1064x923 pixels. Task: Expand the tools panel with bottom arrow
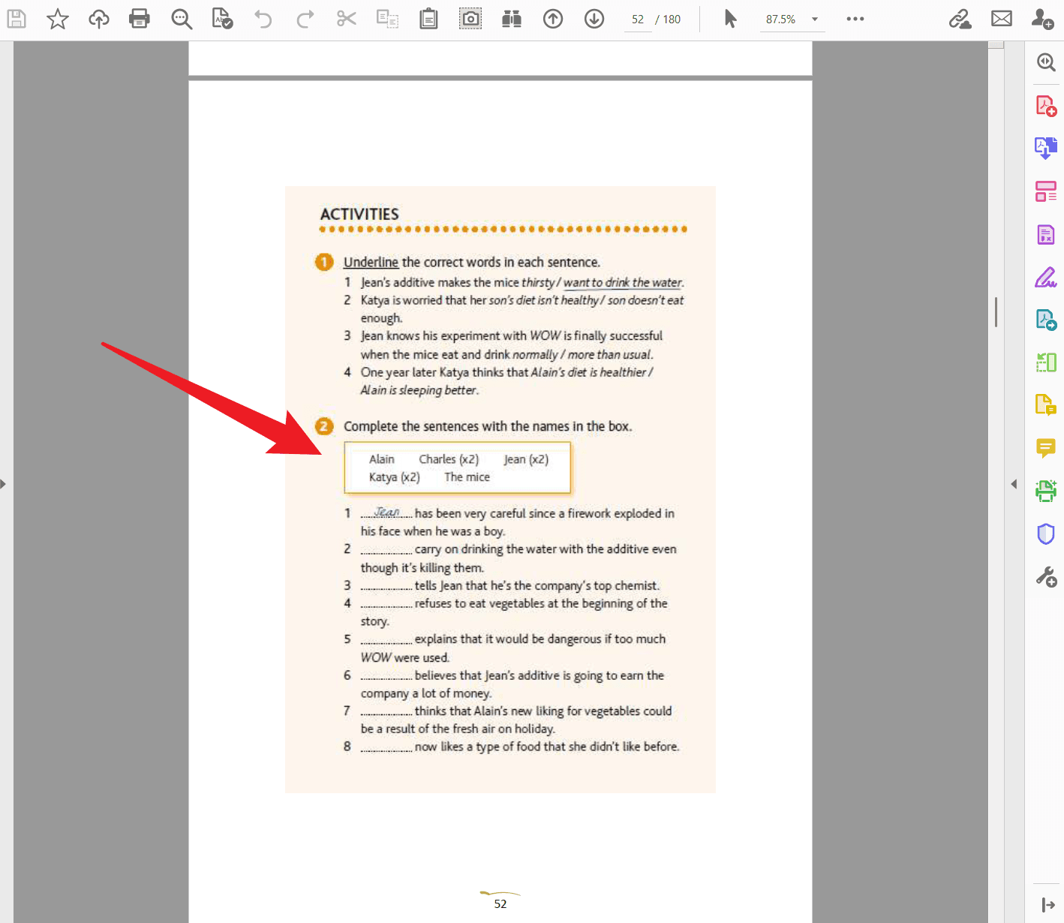click(x=1048, y=906)
